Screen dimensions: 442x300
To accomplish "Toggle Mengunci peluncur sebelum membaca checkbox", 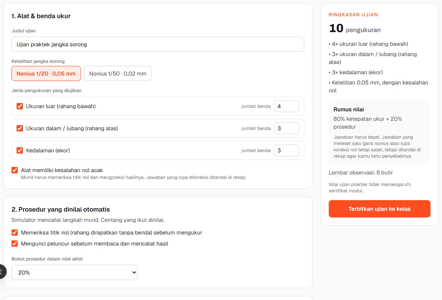I will point(15,243).
